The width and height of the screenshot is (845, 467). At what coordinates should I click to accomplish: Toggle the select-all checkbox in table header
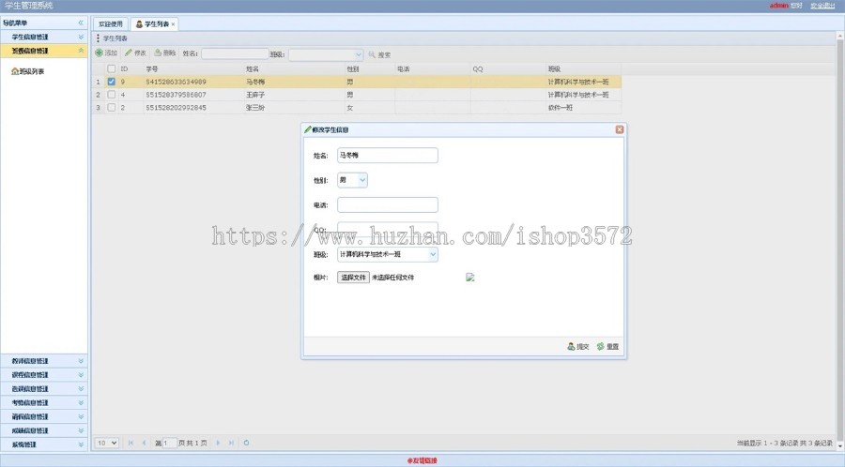112,68
